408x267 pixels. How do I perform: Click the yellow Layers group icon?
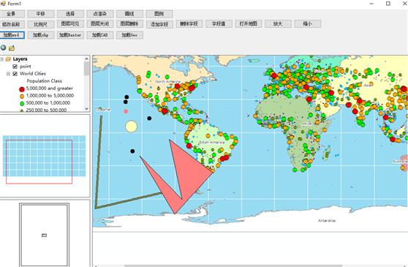(8, 59)
